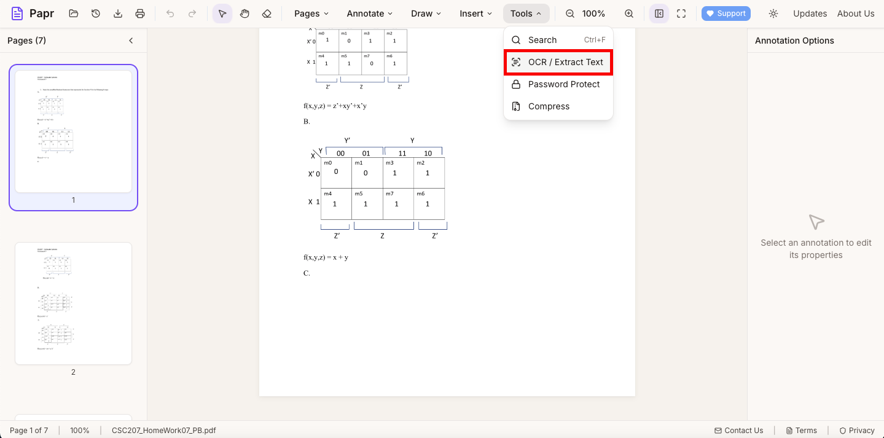Zoom in with the magnifier plus icon

click(628, 13)
